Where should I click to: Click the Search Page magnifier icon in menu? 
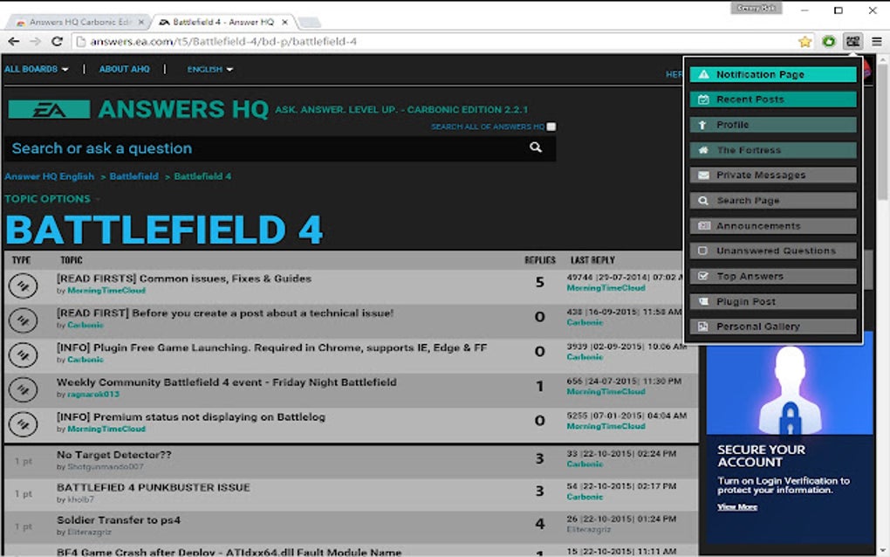703,200
